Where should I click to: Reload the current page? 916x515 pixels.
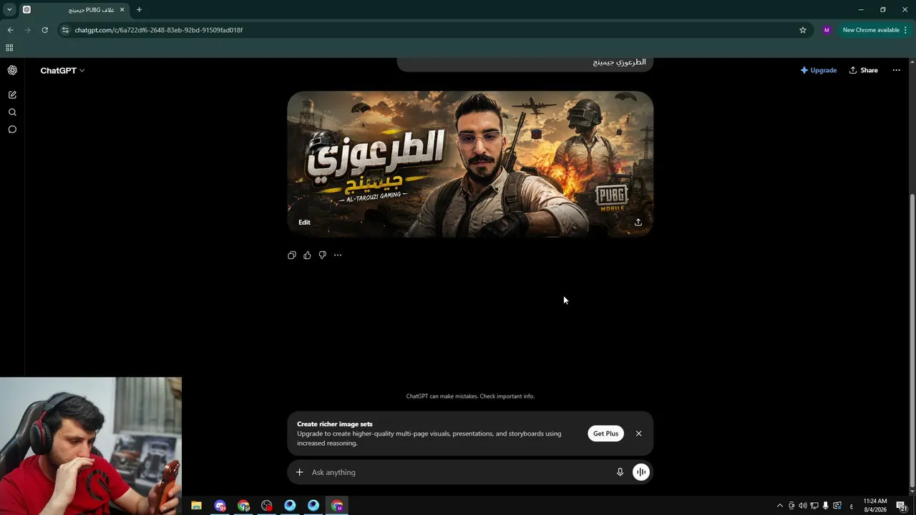click(44, 30)
